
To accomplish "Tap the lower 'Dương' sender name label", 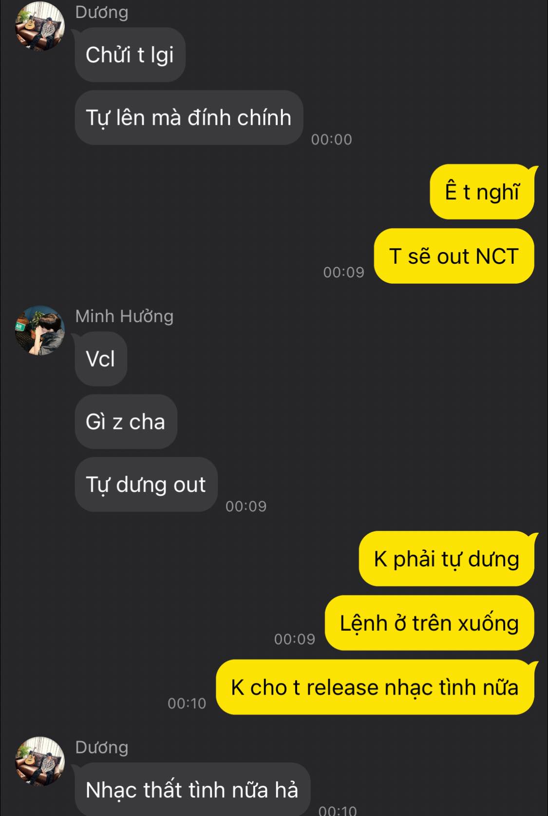I will click(102, 747).
